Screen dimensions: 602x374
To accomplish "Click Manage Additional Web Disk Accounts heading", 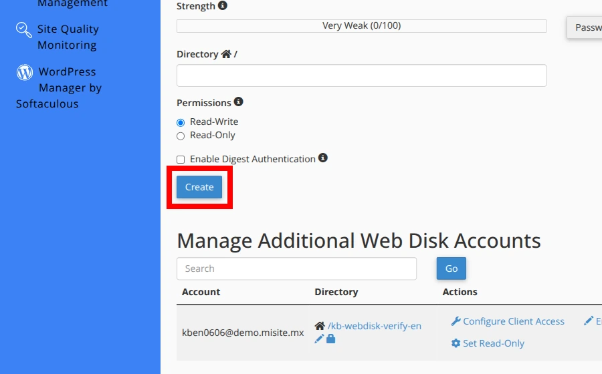I will 359,240.
